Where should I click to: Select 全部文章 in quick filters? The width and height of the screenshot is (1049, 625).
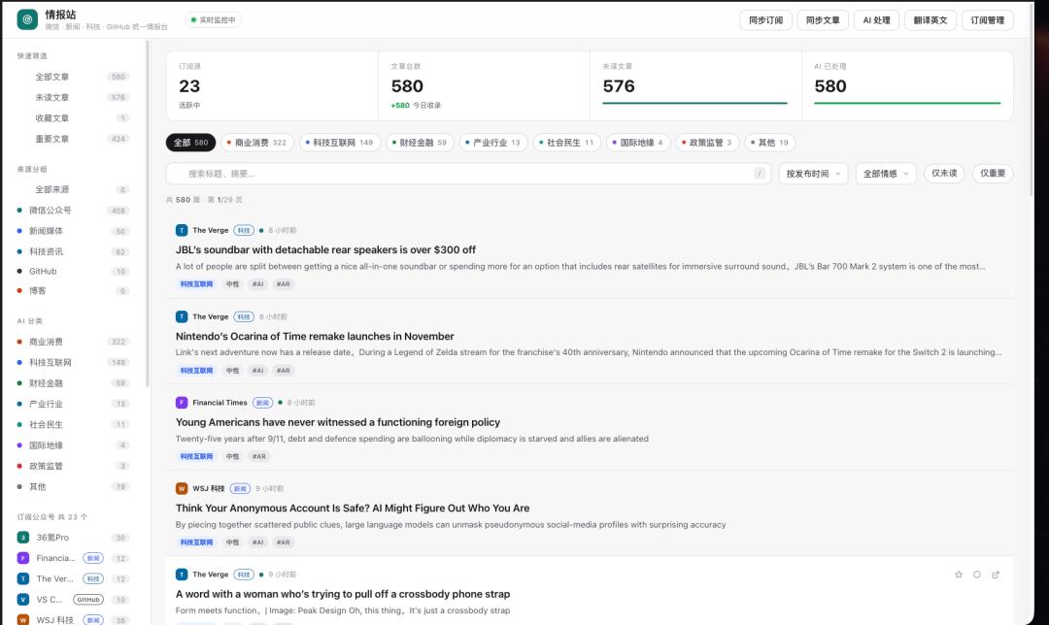click(x=74, y=77)
